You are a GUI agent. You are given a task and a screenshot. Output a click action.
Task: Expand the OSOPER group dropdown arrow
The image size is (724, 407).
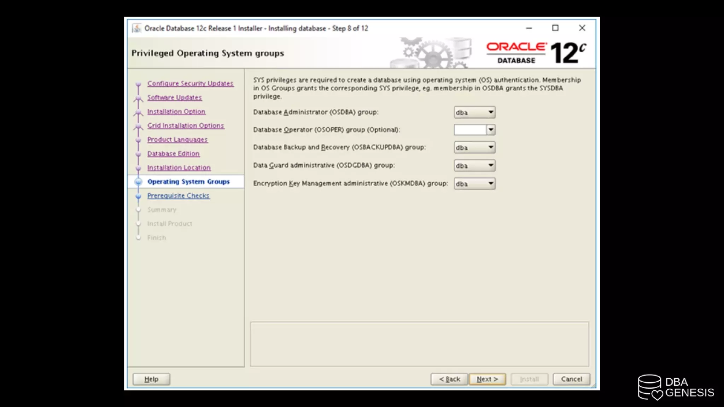point(491,130)
